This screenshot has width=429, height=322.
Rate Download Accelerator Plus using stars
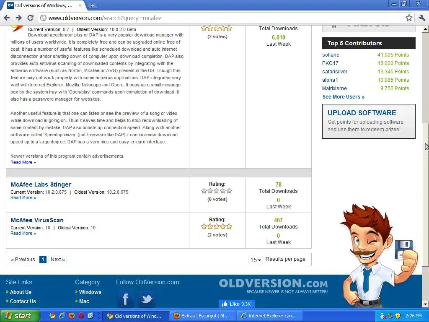click(217, 28)
